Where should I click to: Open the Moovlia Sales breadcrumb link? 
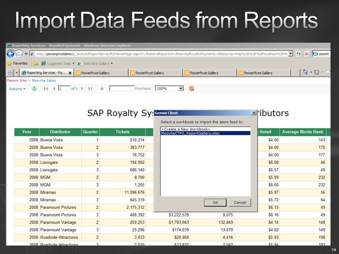coord(44,80)
